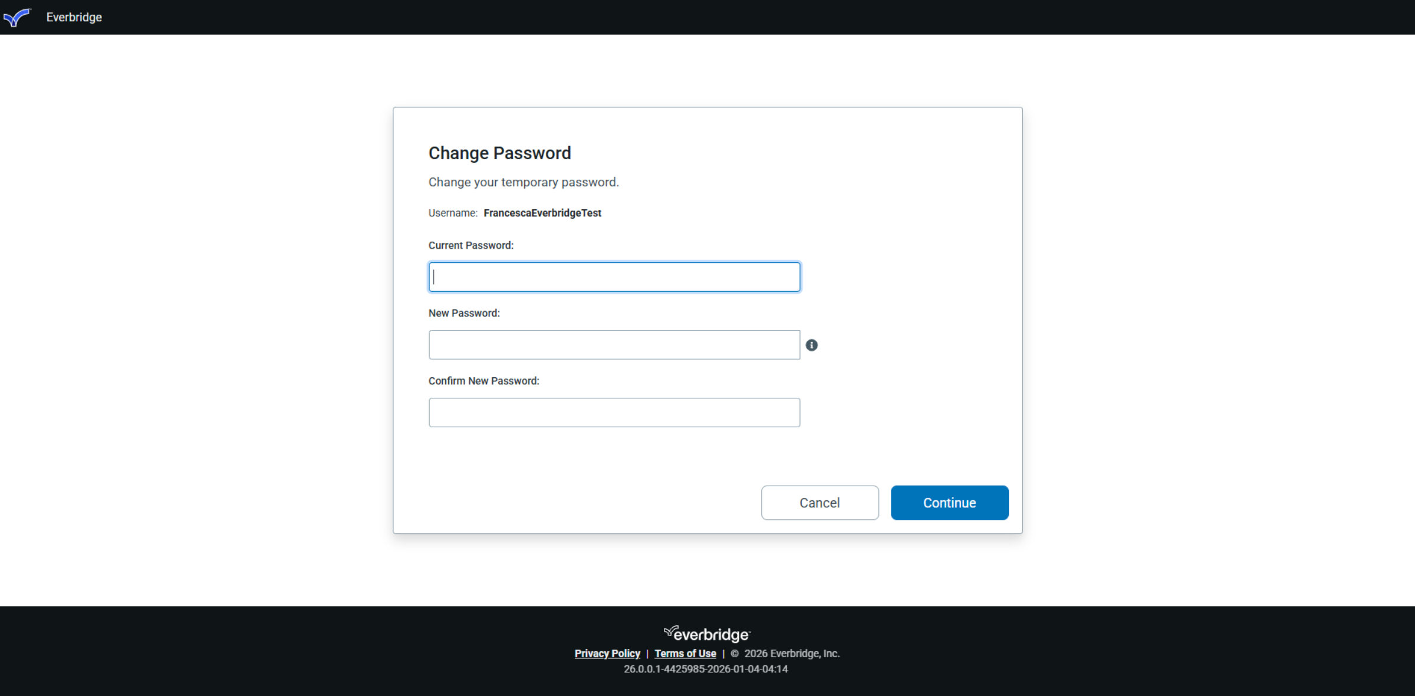Click the Everbridge label in the header
This screenshot has width=1415, height=696.
click(x=74, y=17)
